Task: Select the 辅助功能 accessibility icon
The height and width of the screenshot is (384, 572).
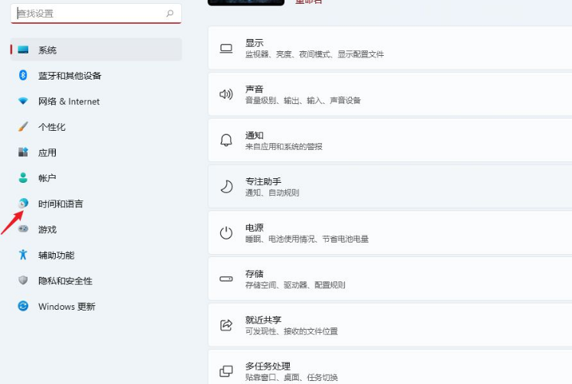Action: (23, 255)
